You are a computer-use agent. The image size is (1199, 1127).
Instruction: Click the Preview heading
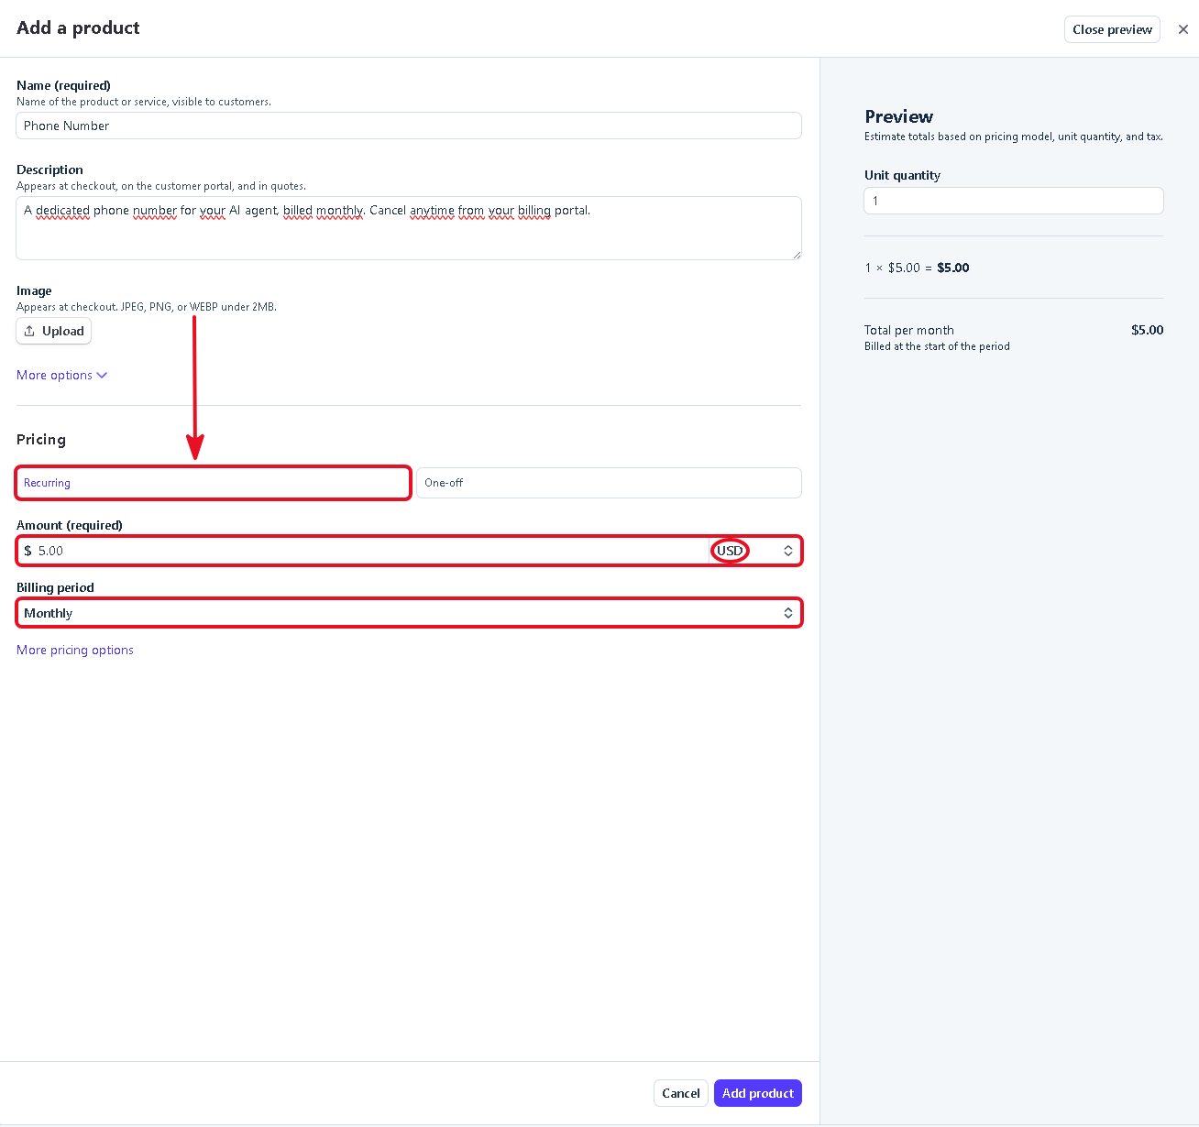coord(898,116)
